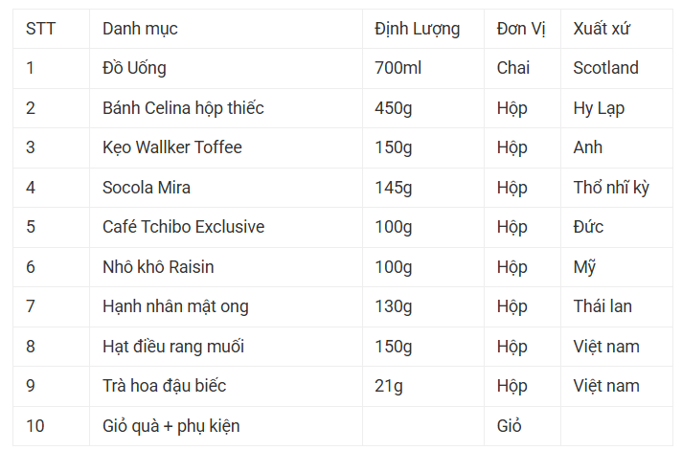
Task: Click the Thổ nhĩ kỳ origin cell
Action: point(611,188)
